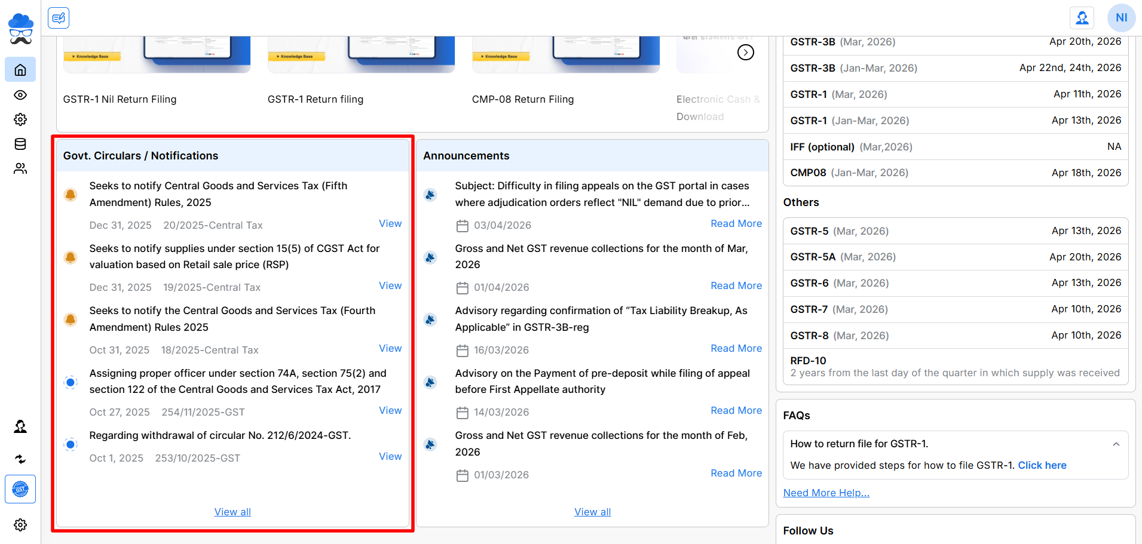The width and height of the screenshot is (1142, 544).
Task: Click the GST badge icon in the sidebar
Action: click(x=20, y=489)
